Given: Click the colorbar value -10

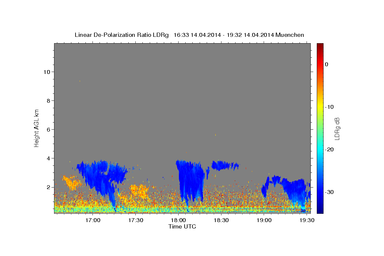Looking at the screenshot, I should [x=329, y=107].
